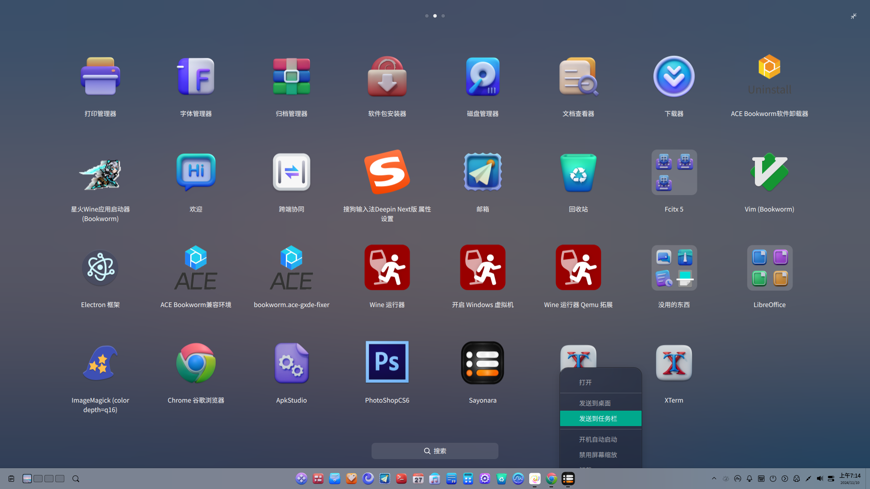This screenshot has height=489, width=870.
Task: Expand the 没用的东西 folder
Action: (674, 268)
